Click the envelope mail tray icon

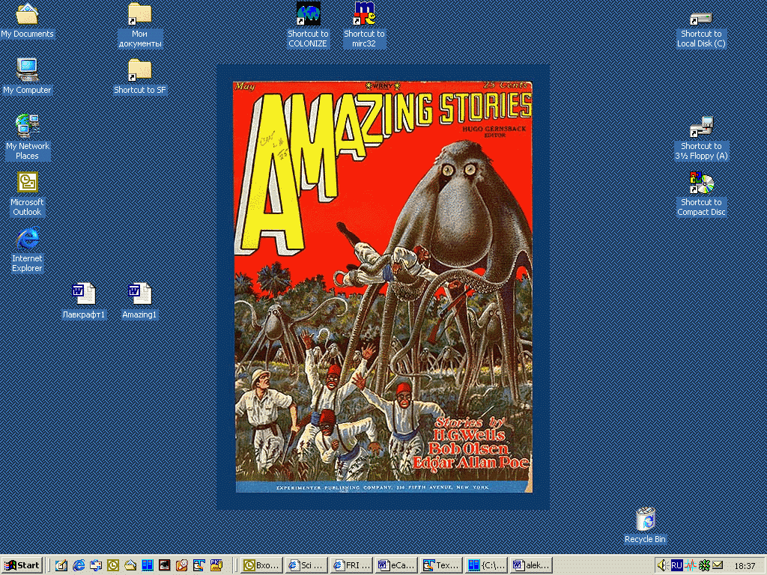coord(717,565)
